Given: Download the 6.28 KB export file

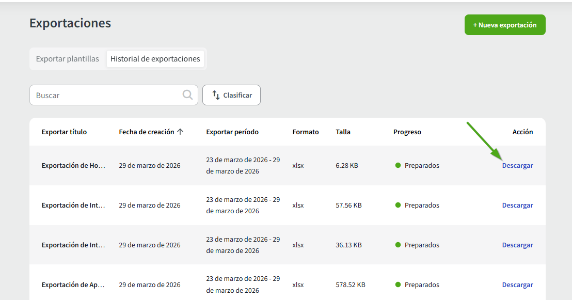Looking at the screenshot, I should point(517,166).
